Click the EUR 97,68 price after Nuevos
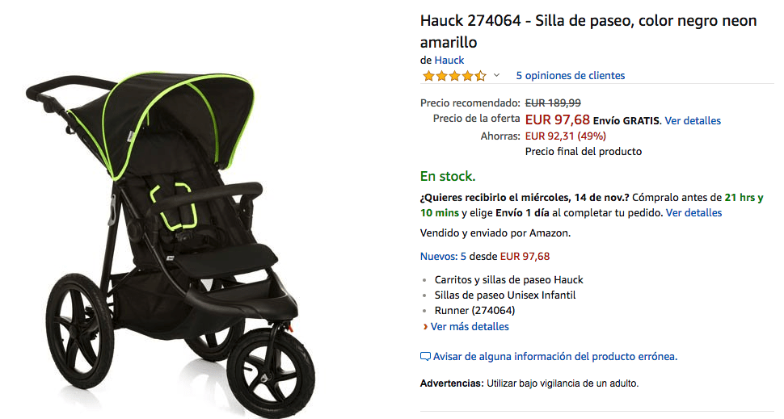784x419 pixels. click(x=525, y=256)
